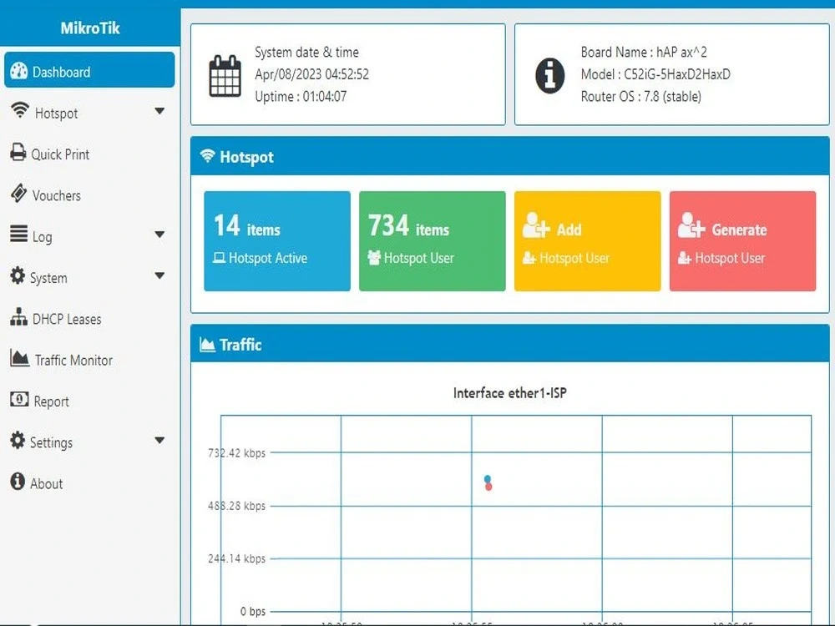Click the 732.42 kbps axis label
Image resolution: width=835 pixels, height=626 pixels.
(x=236, y=453)
